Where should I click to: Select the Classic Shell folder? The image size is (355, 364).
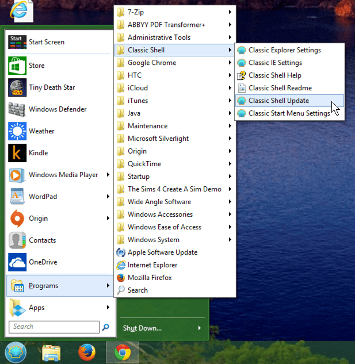tap(174, 50)
